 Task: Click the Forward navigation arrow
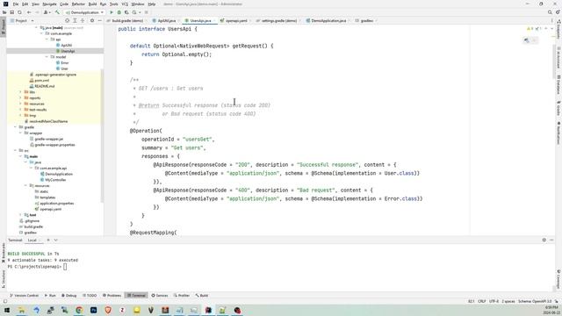[x=37, y=12]
